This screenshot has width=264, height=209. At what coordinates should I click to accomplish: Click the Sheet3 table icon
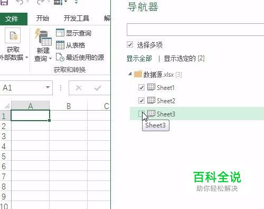pyautogui.click(x=151, y=113)
